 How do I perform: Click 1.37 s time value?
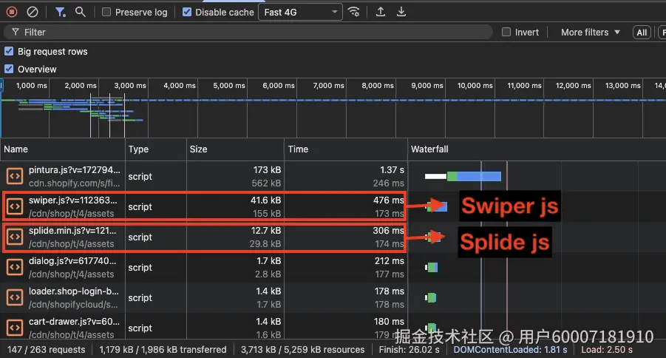point(392,170)
